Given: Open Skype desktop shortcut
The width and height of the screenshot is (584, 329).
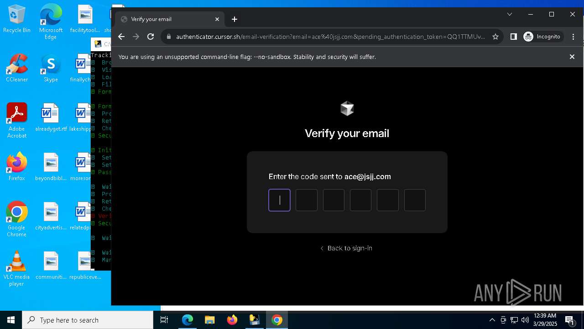Looking at the screenshot, I should [x=51, y=68].
